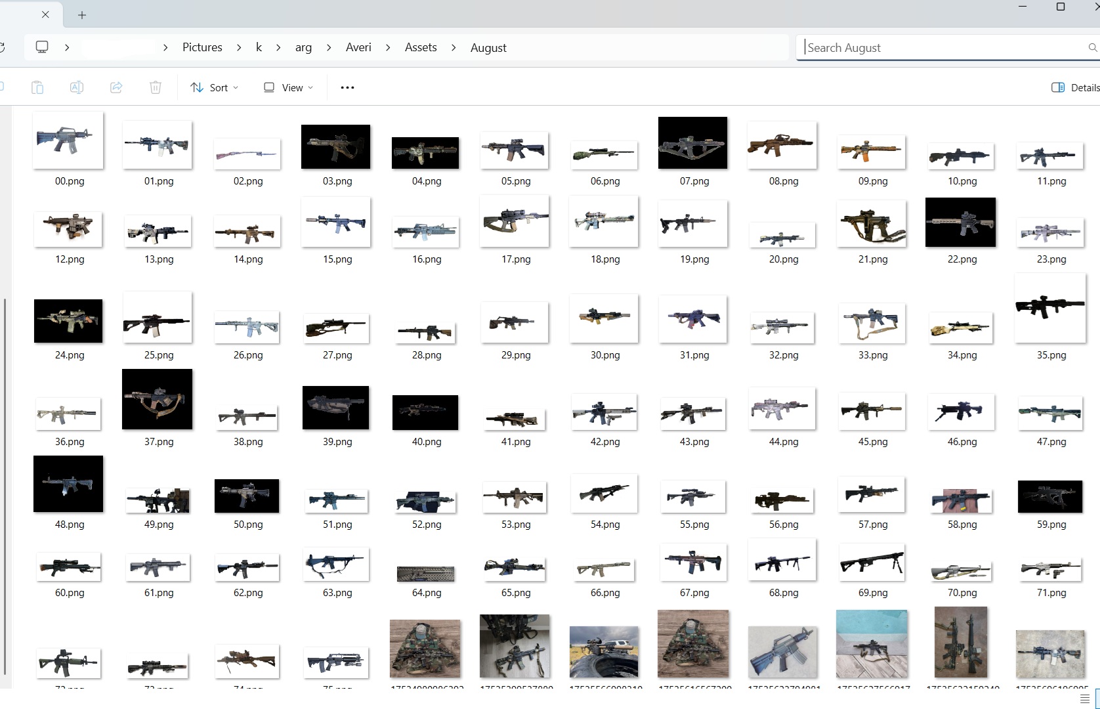
Task: Click file name 62.png
Action: click(x=248, y=593)
